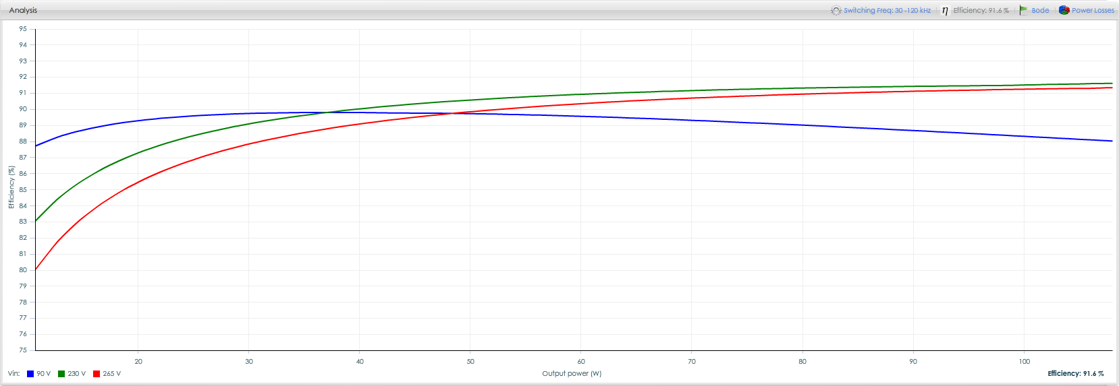Click the Output power (W) axis label
The height and width of the screenshot is (386, 1119).
pos(572,373)
